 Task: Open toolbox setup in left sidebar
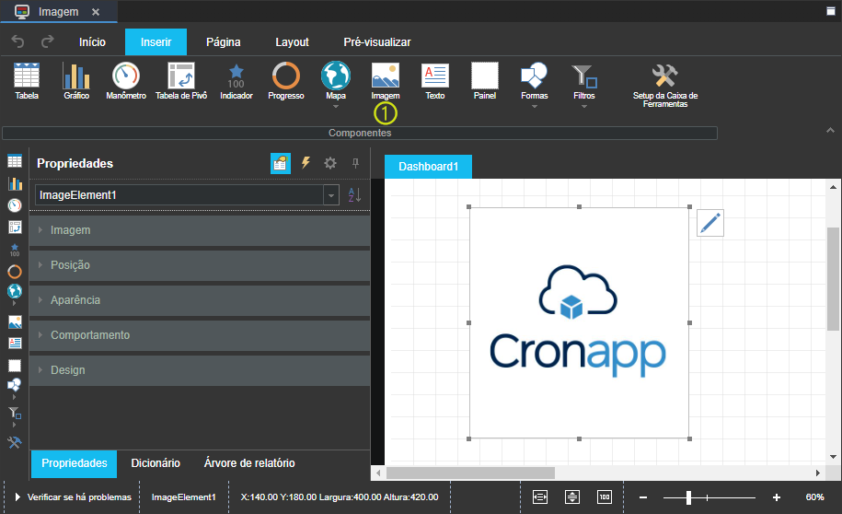click(15, 442)
